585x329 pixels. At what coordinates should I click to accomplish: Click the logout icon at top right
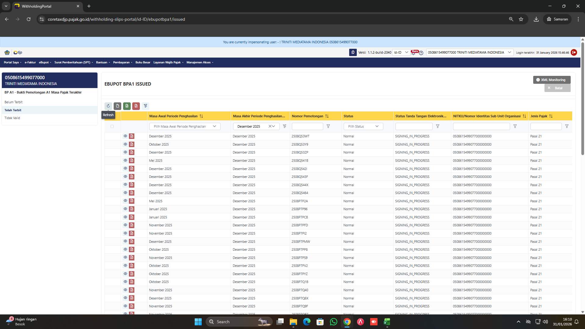574,52
